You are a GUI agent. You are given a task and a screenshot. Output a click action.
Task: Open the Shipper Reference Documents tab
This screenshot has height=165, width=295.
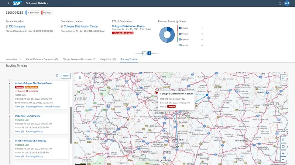[79, 59]
